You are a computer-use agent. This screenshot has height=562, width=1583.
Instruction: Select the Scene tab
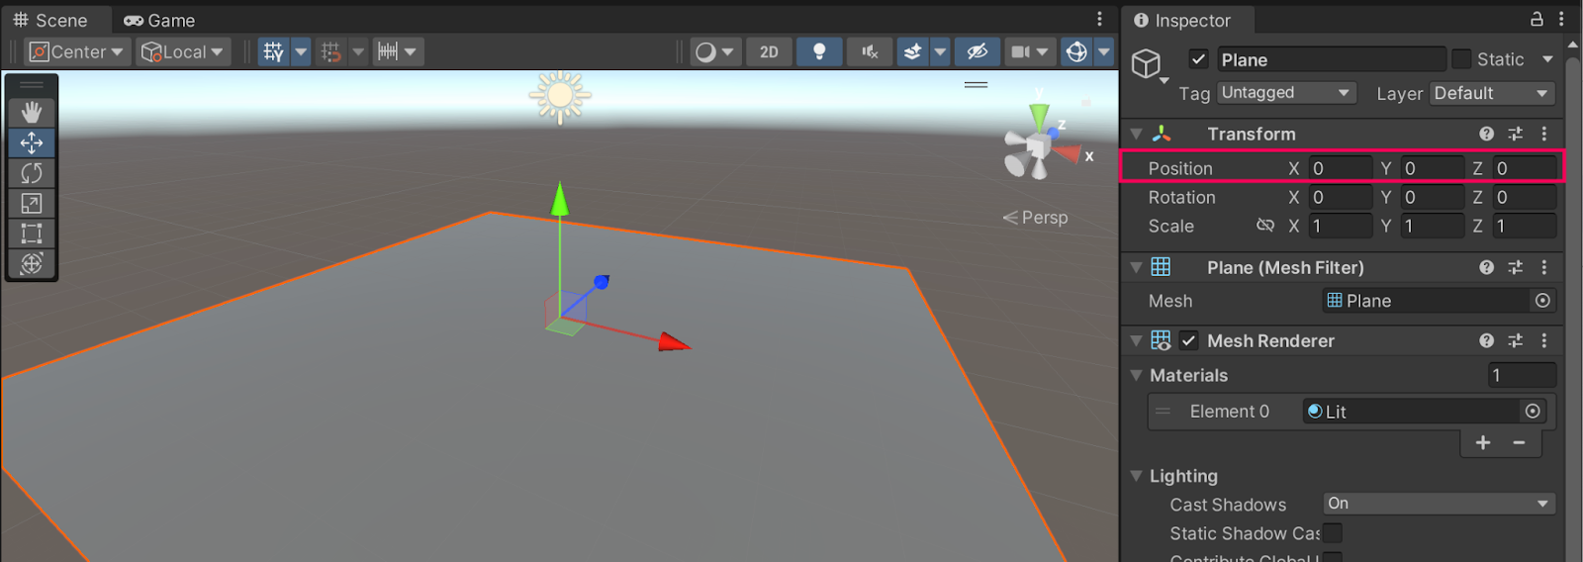point(50,20)
